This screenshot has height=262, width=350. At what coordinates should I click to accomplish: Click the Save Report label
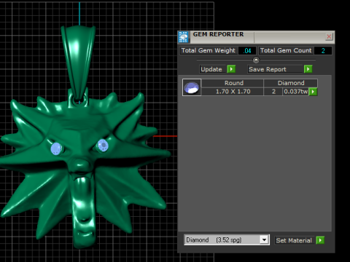coord(275,69)
